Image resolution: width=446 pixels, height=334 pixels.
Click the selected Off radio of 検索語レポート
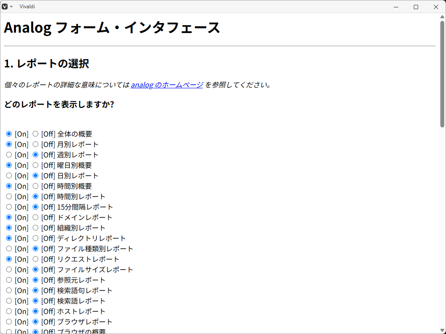click(35, 301)
